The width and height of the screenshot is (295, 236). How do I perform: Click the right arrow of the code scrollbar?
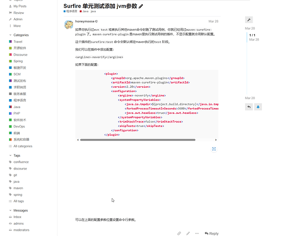pyautogui.click(x=216, y=140)
